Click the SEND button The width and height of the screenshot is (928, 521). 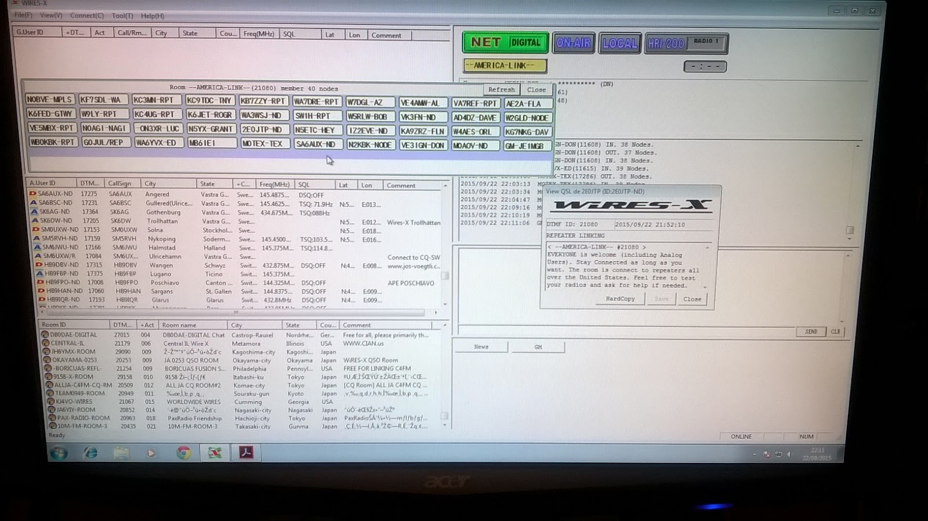[811, 332]
